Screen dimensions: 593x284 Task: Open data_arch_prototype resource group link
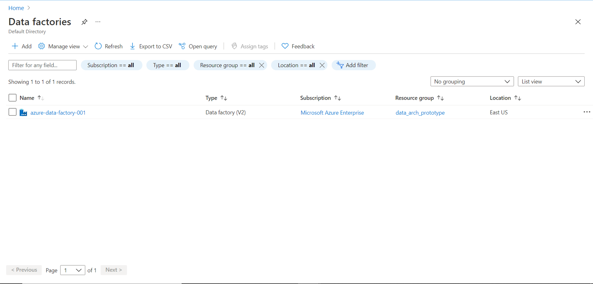[420, 113]
